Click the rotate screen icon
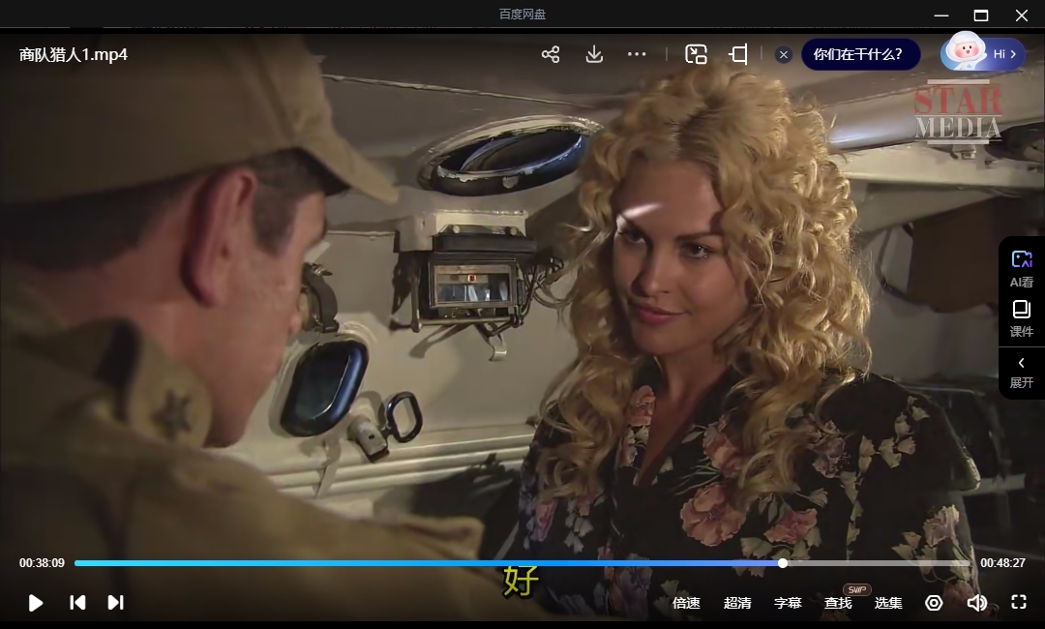This screenshot has height=629, width=1045. tap(738, 54)
